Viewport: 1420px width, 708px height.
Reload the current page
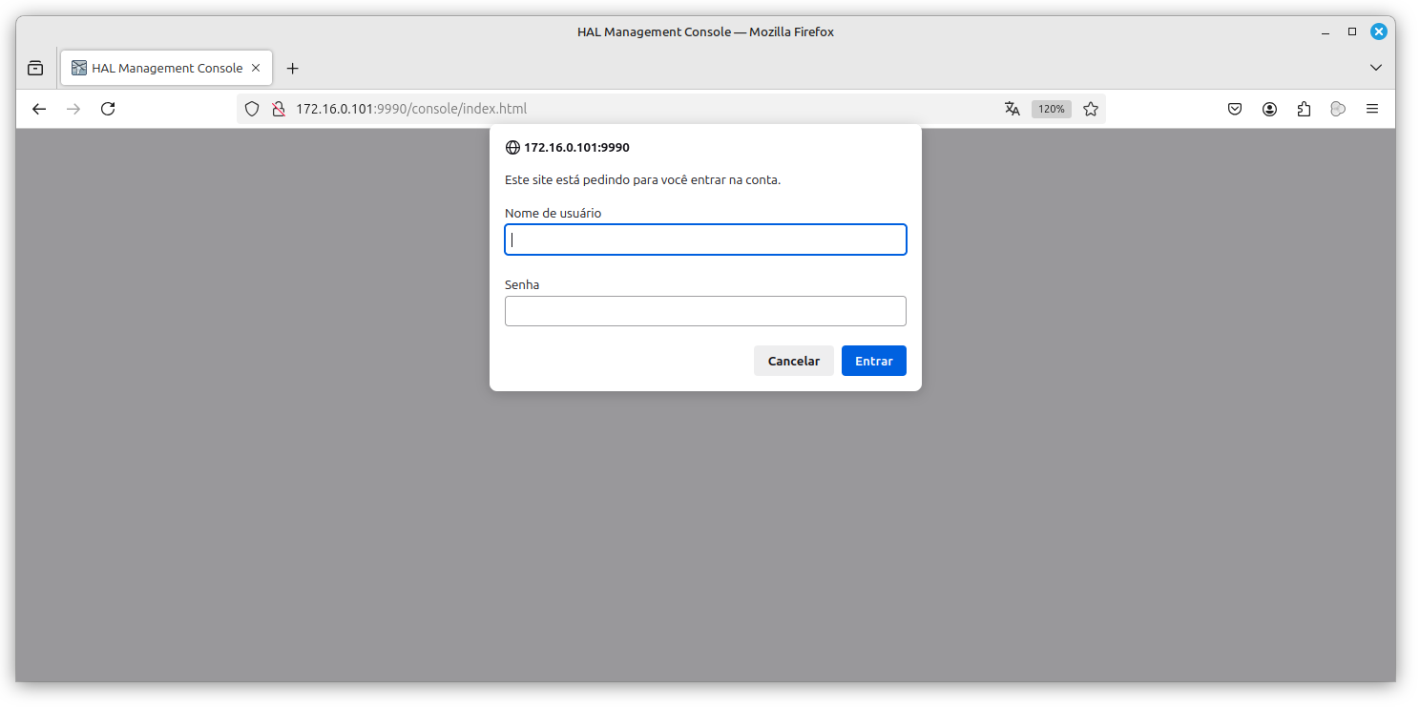(x=108, y=109)
